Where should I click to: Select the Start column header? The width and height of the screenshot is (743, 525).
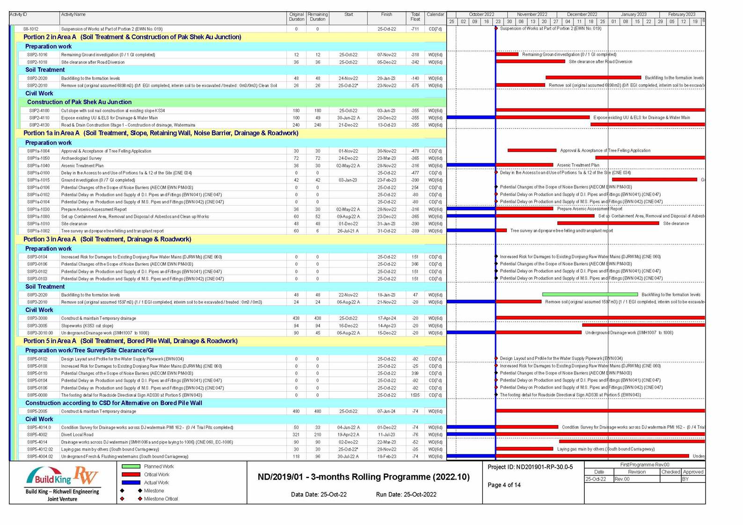348,18
